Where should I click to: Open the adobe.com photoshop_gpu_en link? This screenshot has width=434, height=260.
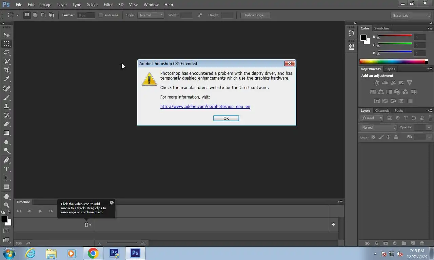tap(205, 106)
